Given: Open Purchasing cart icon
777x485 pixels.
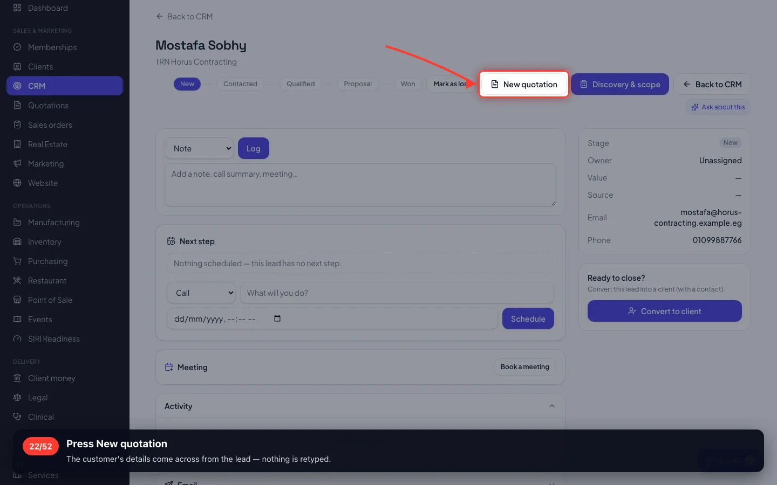Looking at the screenshot, I should [x=17, y=261].
